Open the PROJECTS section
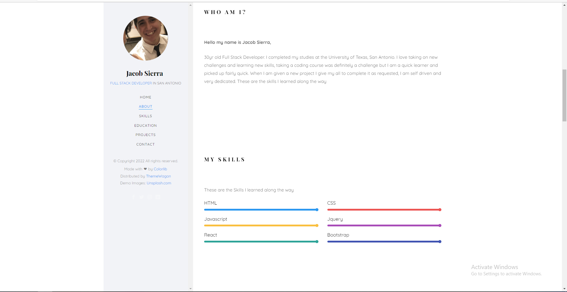Screen dimensions: 567x292 pyautogui.click(x=145, y=135)
